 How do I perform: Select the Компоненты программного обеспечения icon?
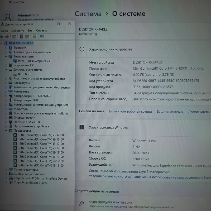(x=11, y=87)
